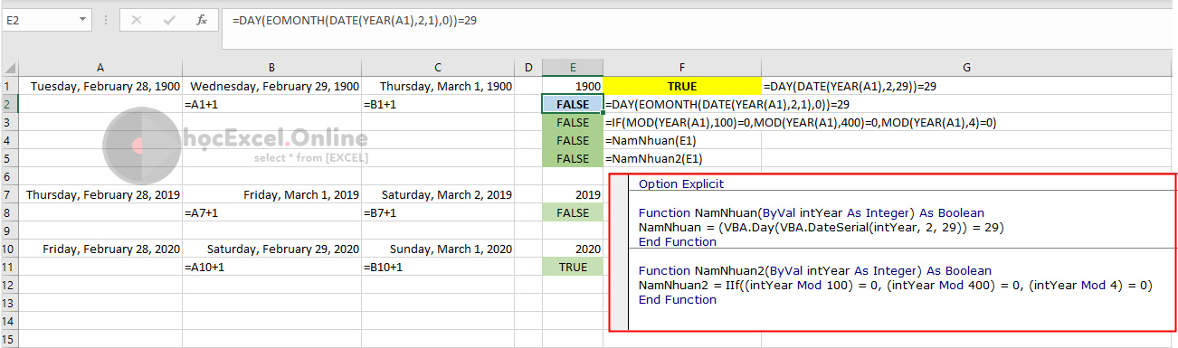
Task: Select =NamNhuan(E1) cell
Action: click(x=682, y=141)
